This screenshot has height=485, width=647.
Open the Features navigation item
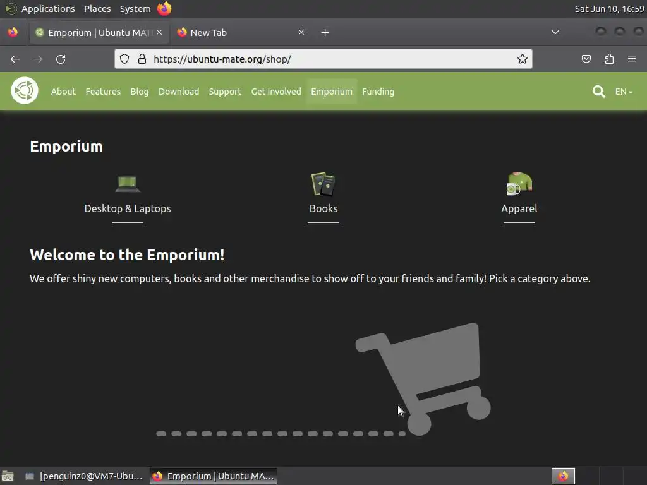pos(103,92)
